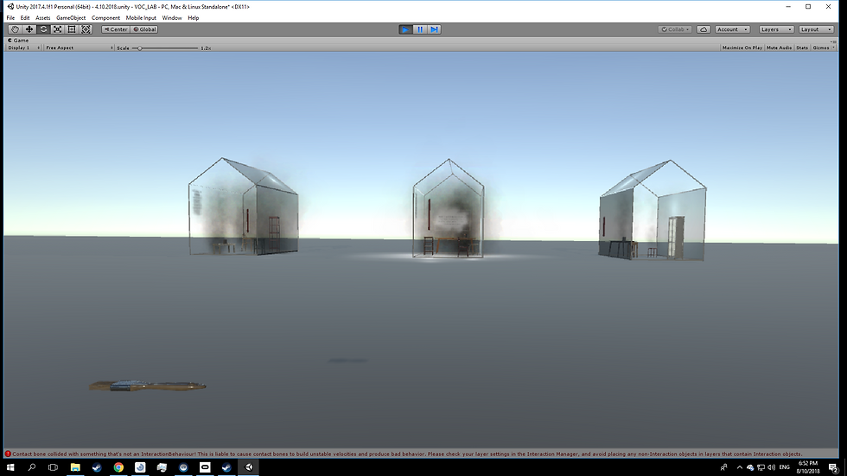Click the ENG language indicator
Viewport: 847px width, 476px height.
click(x=785, y=467)
